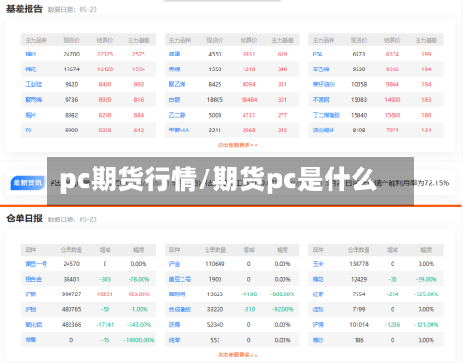Click pc期货行情/期货pc是什么 title banner

point(231,181)
